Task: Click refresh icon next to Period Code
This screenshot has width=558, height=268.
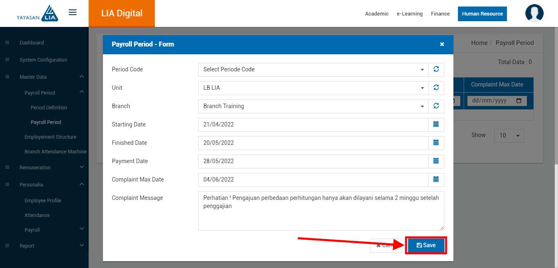Action: click(436, 69)
